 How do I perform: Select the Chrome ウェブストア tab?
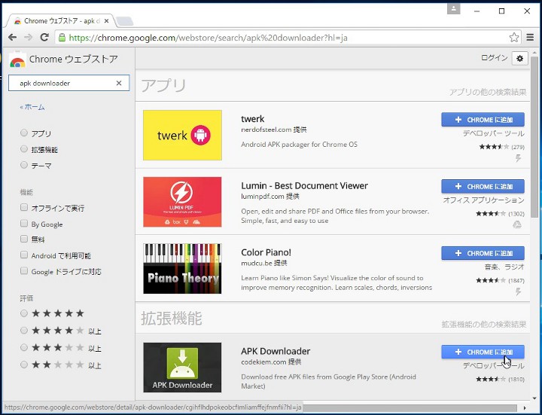[x=62, y=21]
